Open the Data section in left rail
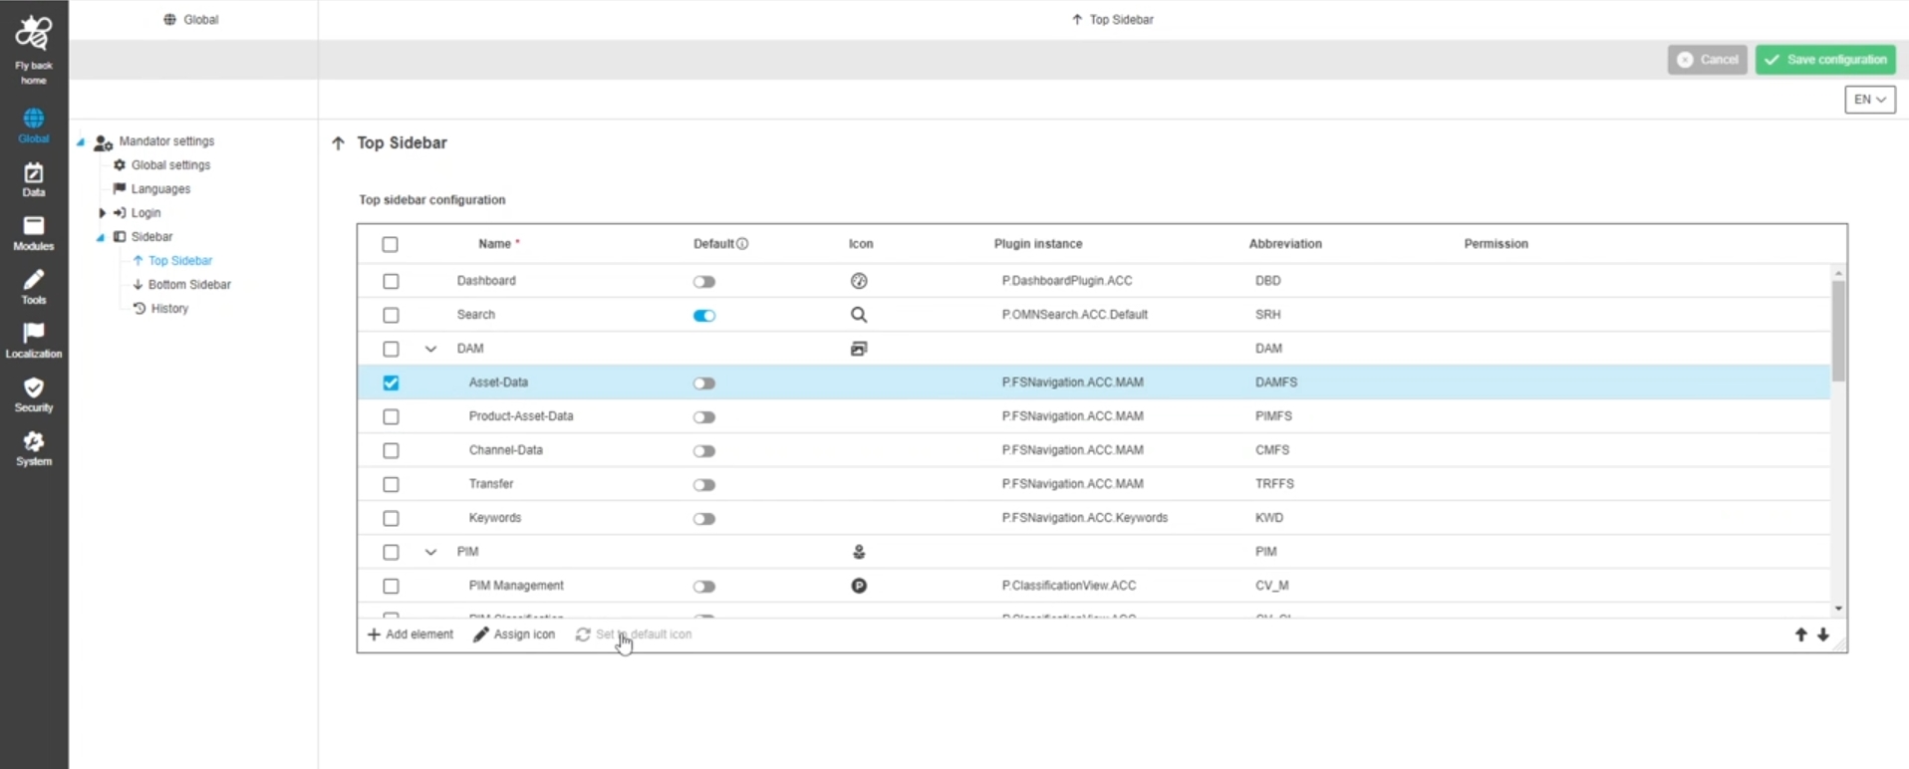1909x769 pixels. [34, 179]
